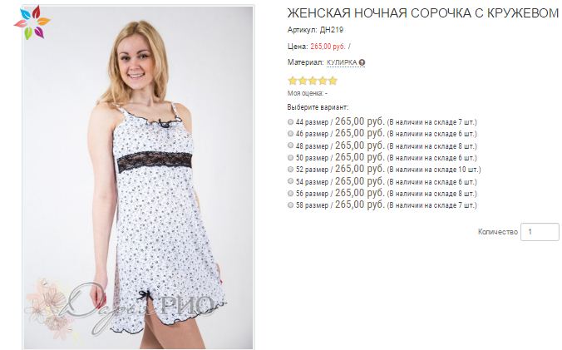Select the 52 размер radio option

click(x=290, y=169)
